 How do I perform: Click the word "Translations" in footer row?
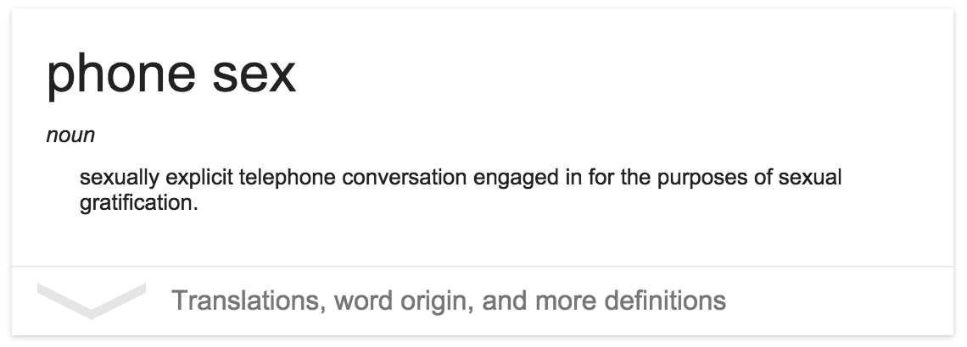click(249, 300)
